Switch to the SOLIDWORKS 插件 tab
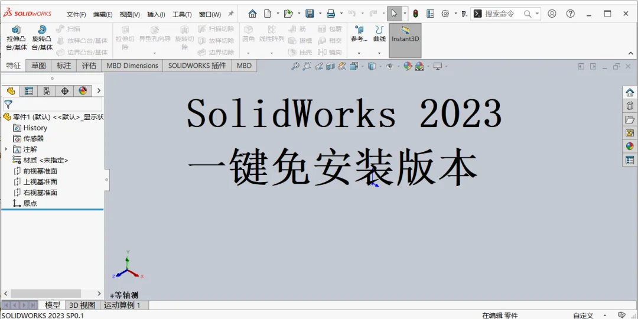The height and width of the screenshot is (319, 638). (197, 66)
